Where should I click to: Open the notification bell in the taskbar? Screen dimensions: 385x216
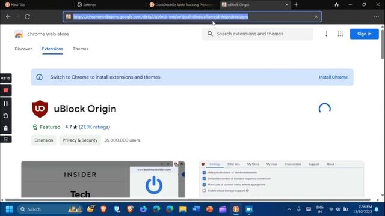(x=377, y=209)
